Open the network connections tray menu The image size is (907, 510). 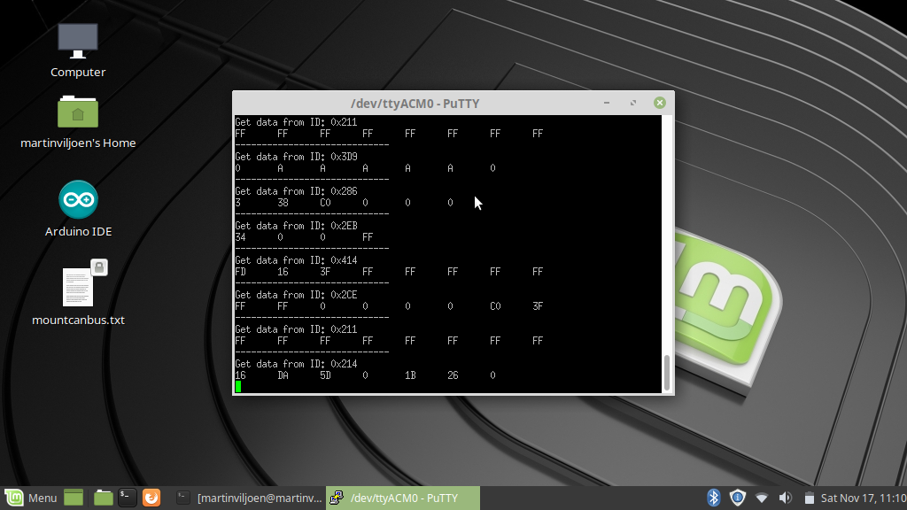(762, 498)
